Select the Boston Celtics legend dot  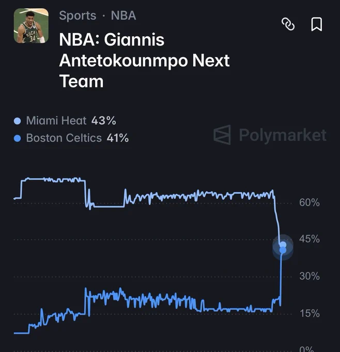(x=17, y=138)
